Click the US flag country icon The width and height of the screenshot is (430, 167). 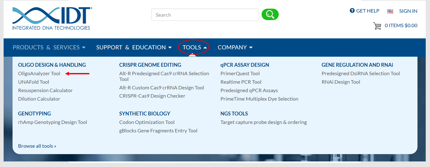390,11
